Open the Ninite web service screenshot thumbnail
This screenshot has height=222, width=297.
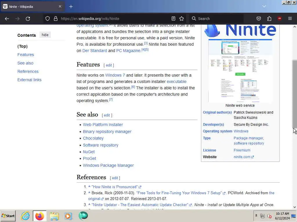coord(240,71)
